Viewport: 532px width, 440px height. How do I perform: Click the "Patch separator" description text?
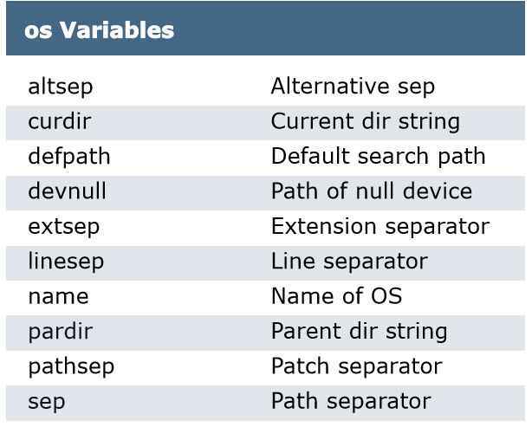pos(356,367)
